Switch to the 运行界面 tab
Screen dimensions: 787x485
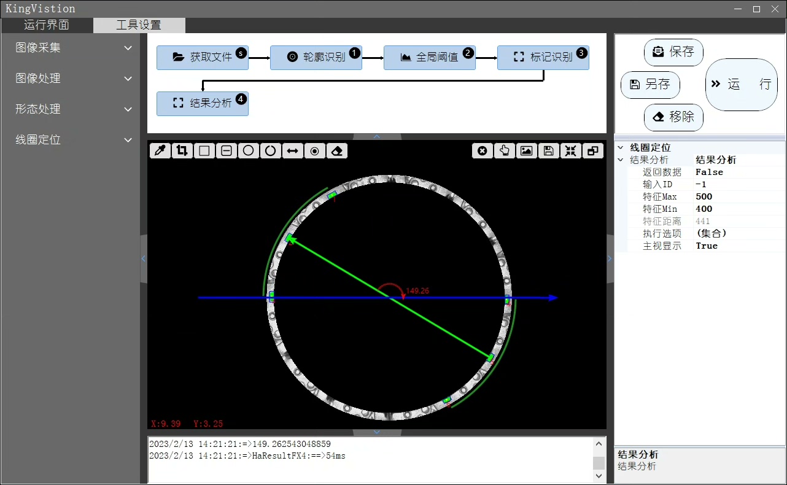(x=47, y=25)
